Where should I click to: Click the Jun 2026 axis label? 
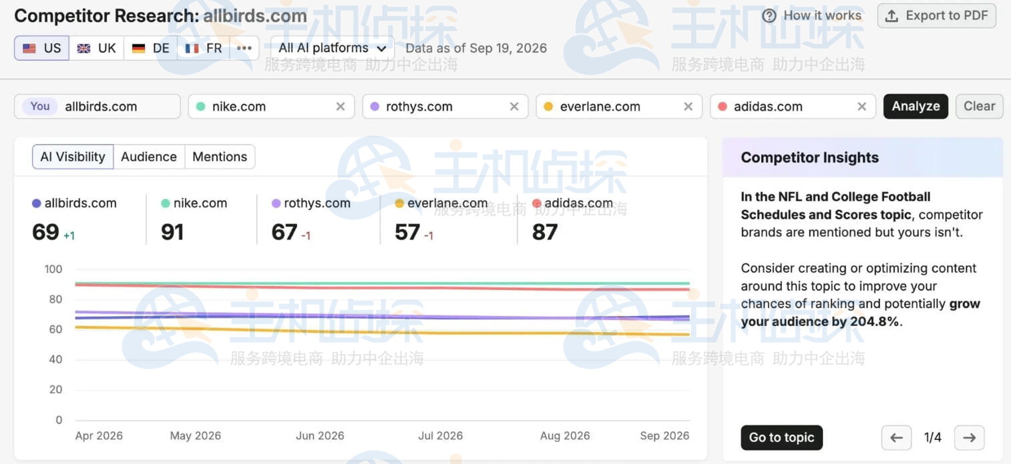pyautogui.click(x=320, y=435)
